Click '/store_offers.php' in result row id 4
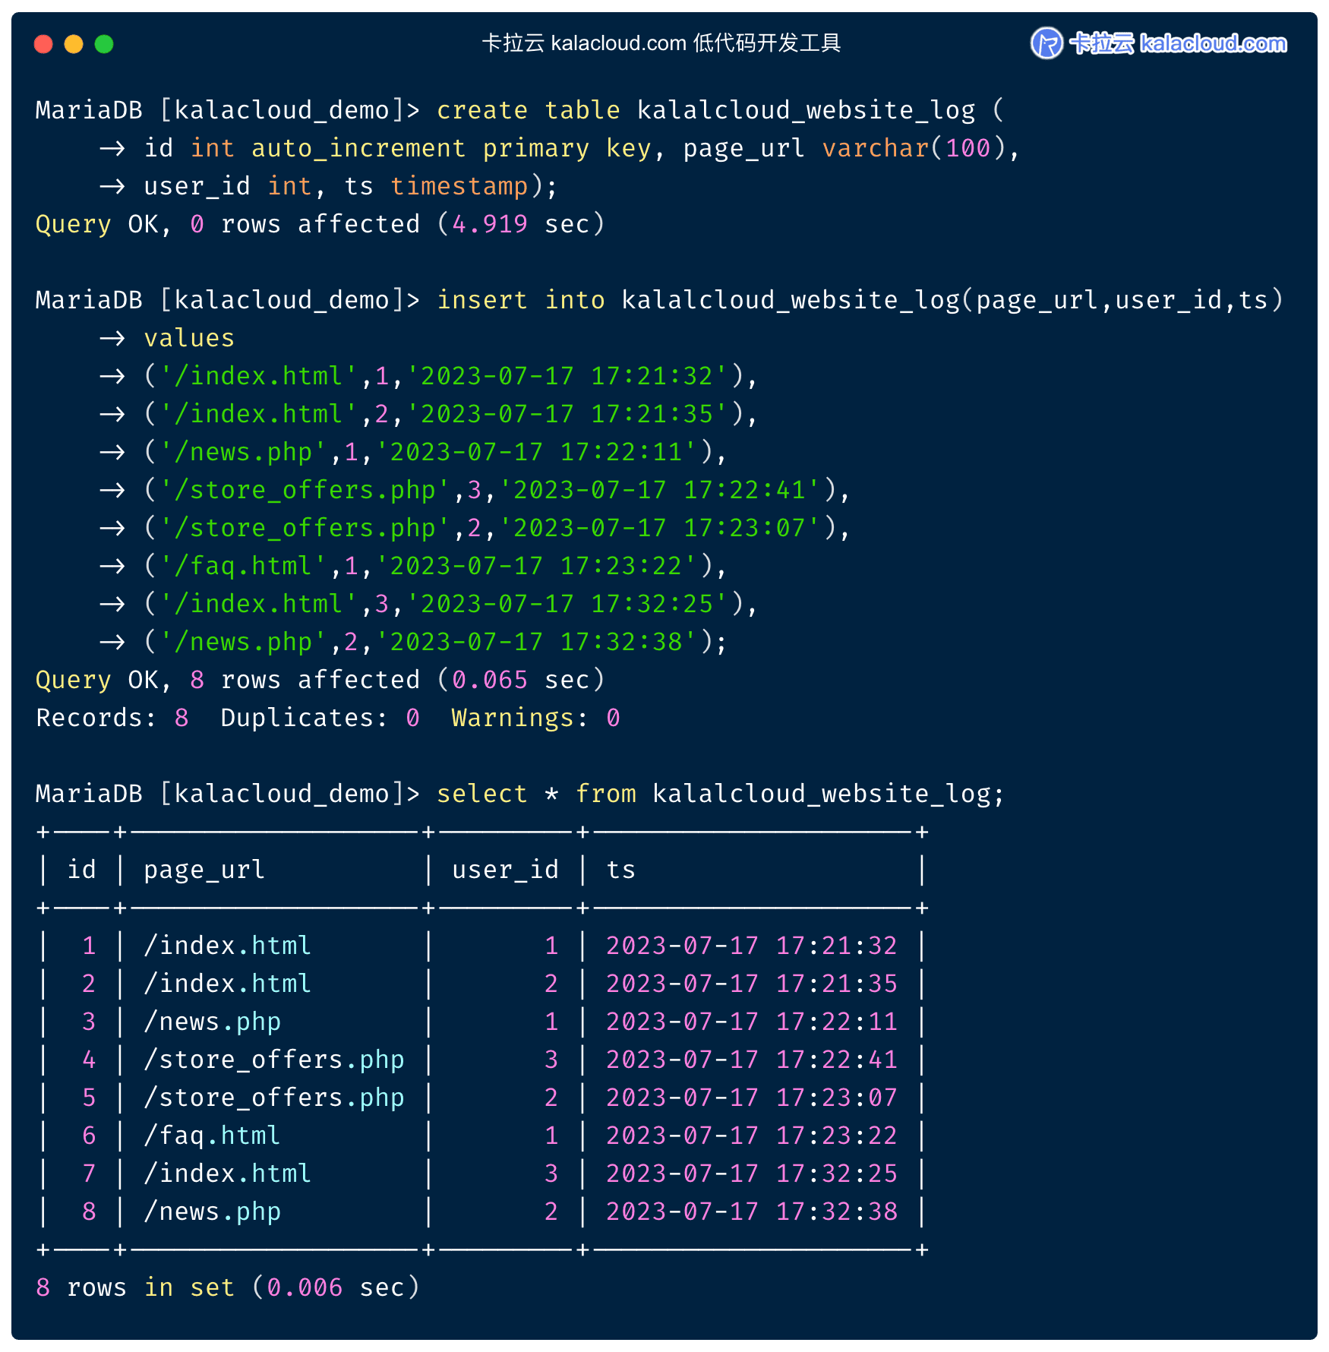Image resolution: width=1329 pixels, height=1352 pixels. tap(274, 1060)
